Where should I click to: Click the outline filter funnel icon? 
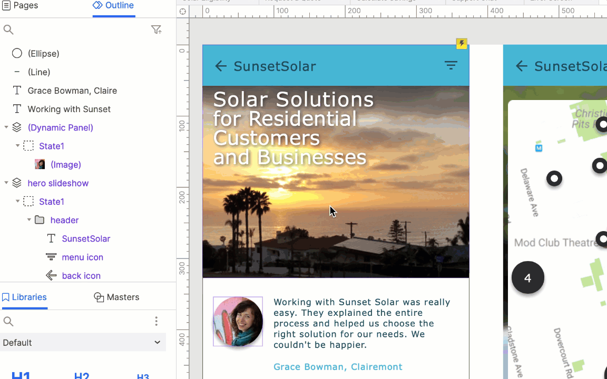pyautogui.click(x=156, y=30)
